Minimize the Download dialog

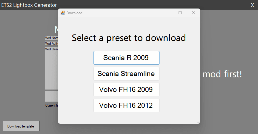167,13
